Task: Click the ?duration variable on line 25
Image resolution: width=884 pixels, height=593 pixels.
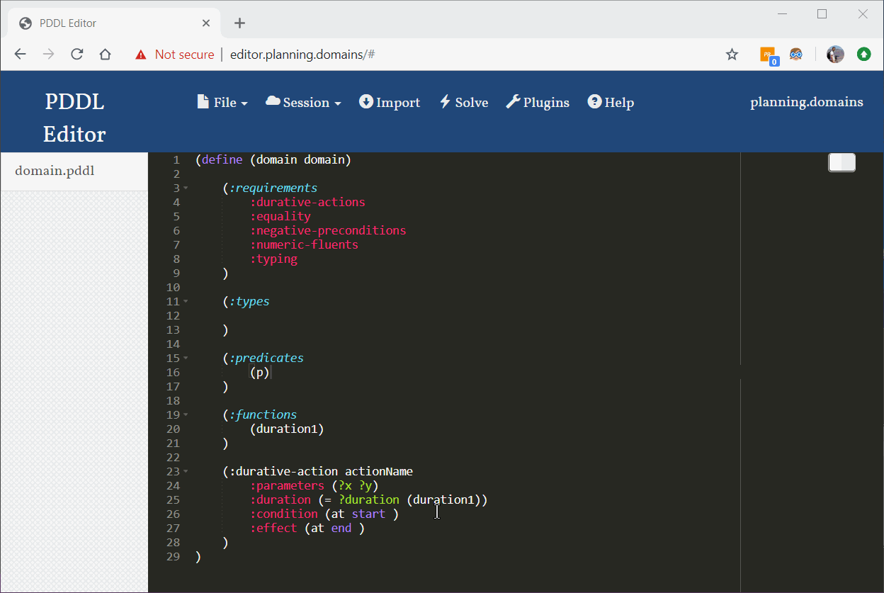Action: (x=368, y=499)
